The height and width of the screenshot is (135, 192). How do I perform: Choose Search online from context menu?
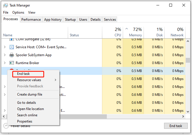(33, 115)
